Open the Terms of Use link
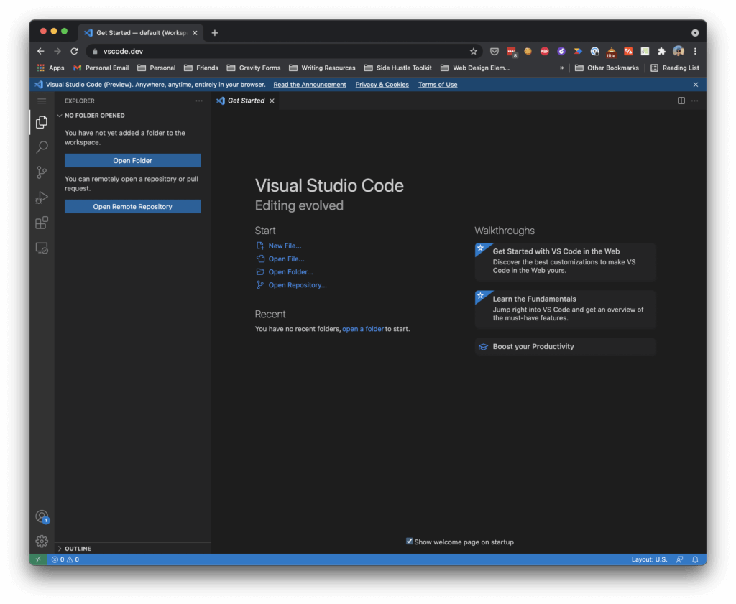 point(438,85)
